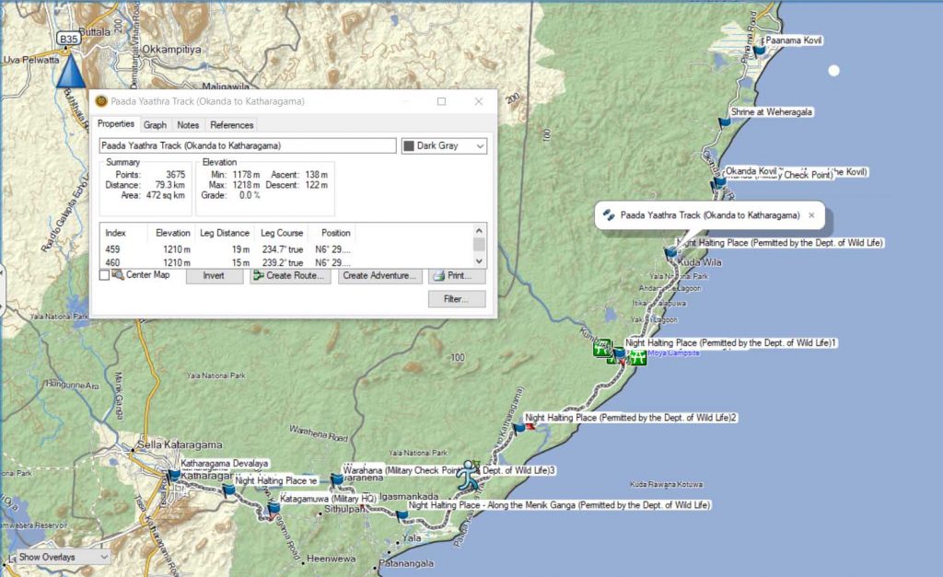Open the Notes tab

(188, 125)
